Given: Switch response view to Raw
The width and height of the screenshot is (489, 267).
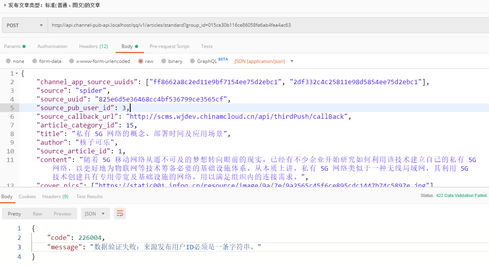Looking at the screenshot, I should (37, 214).
